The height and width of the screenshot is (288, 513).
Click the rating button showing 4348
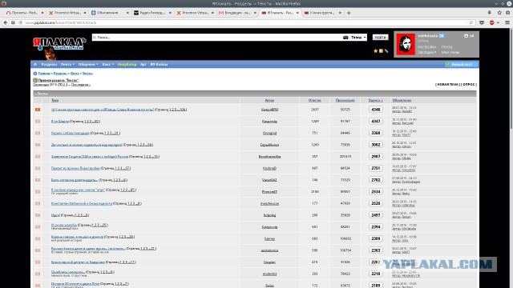pos(376,110)
